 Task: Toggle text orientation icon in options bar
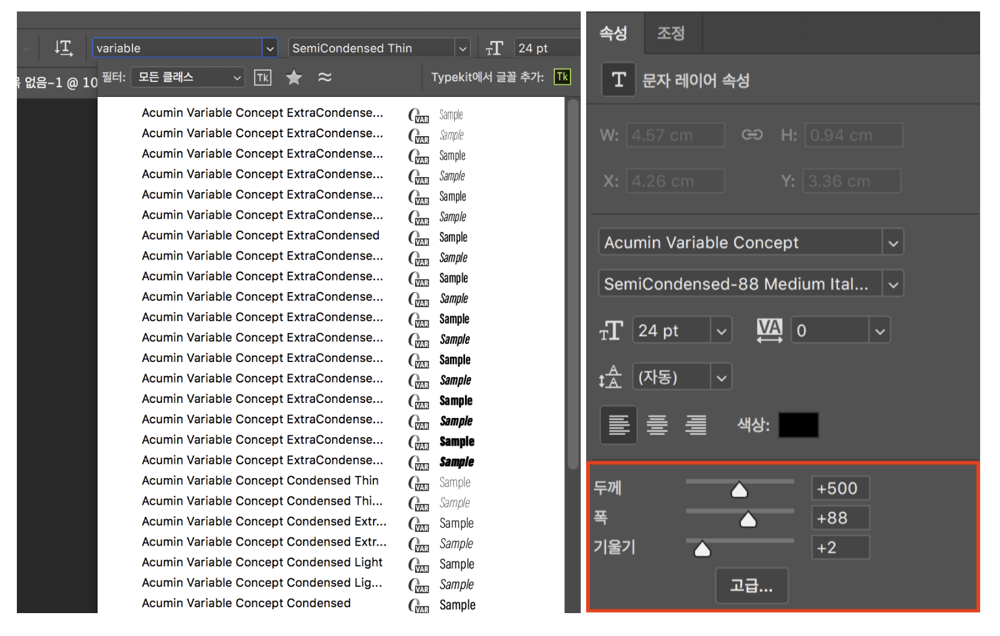click(x=63, y=48)
